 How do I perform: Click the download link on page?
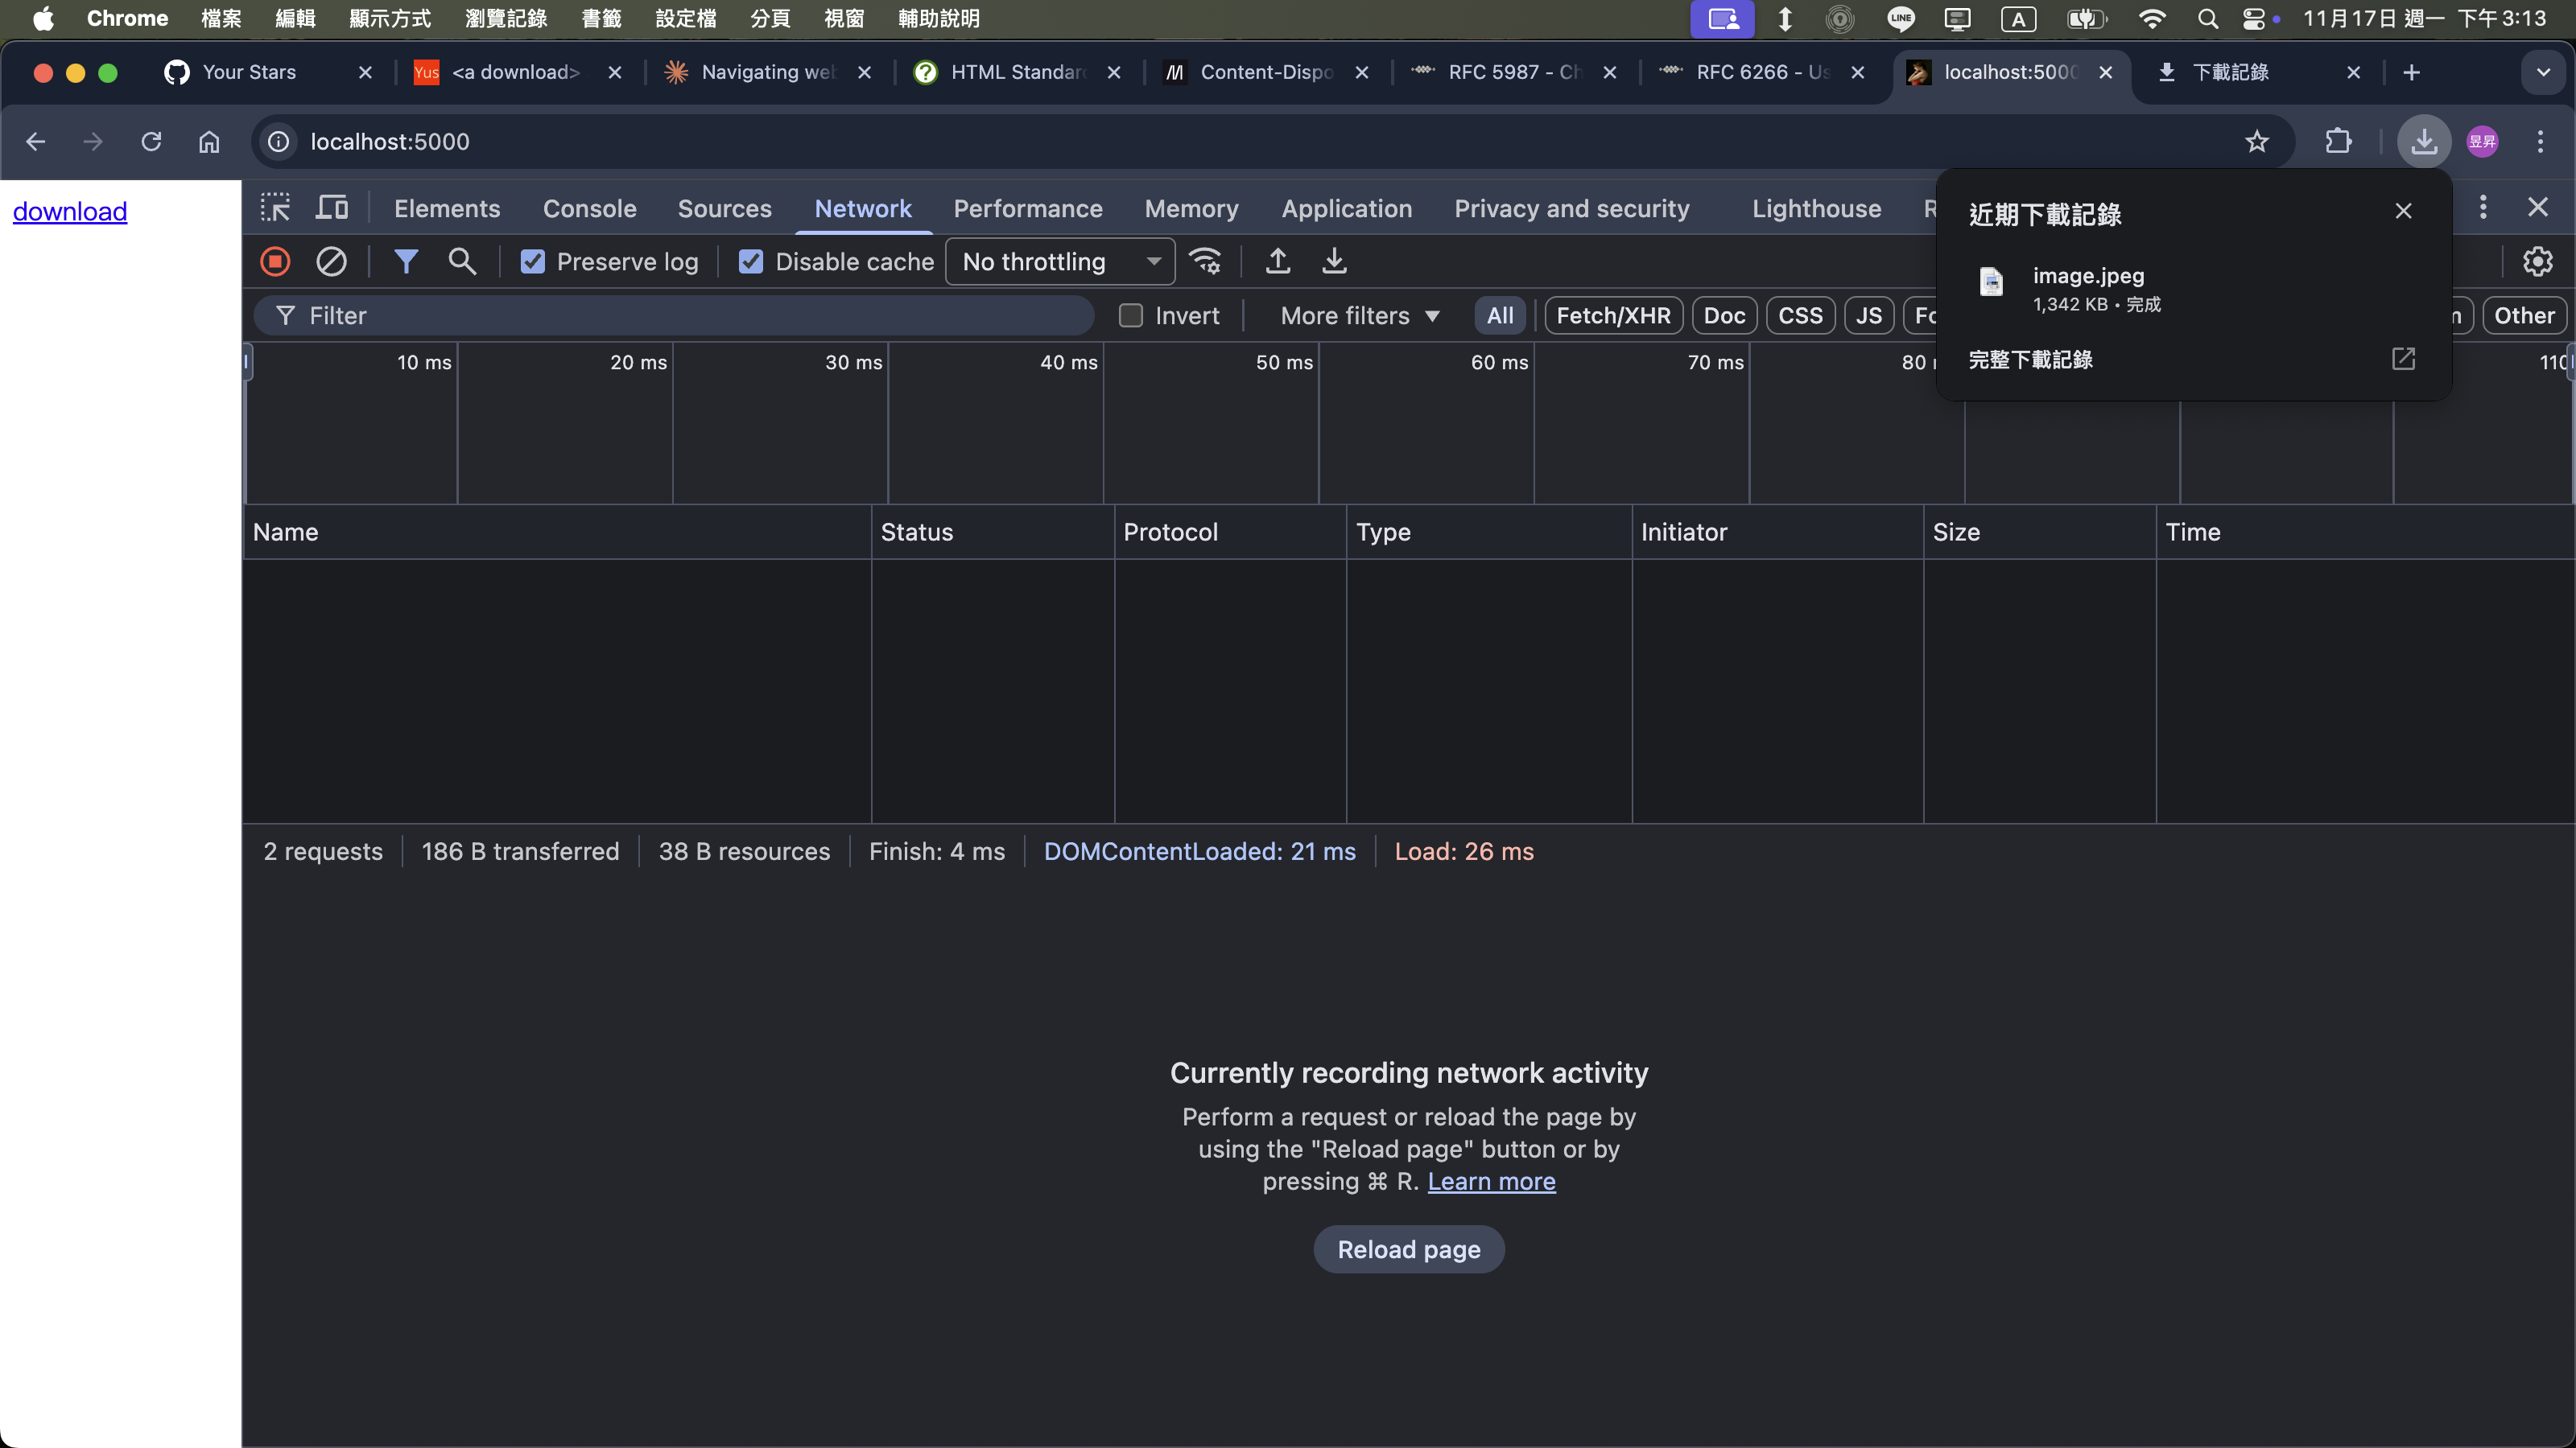click(x=70, y=212)
